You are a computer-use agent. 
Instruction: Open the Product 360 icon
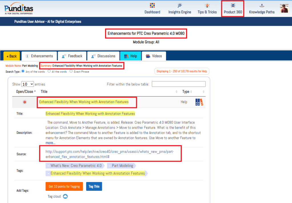pos(233,6)
